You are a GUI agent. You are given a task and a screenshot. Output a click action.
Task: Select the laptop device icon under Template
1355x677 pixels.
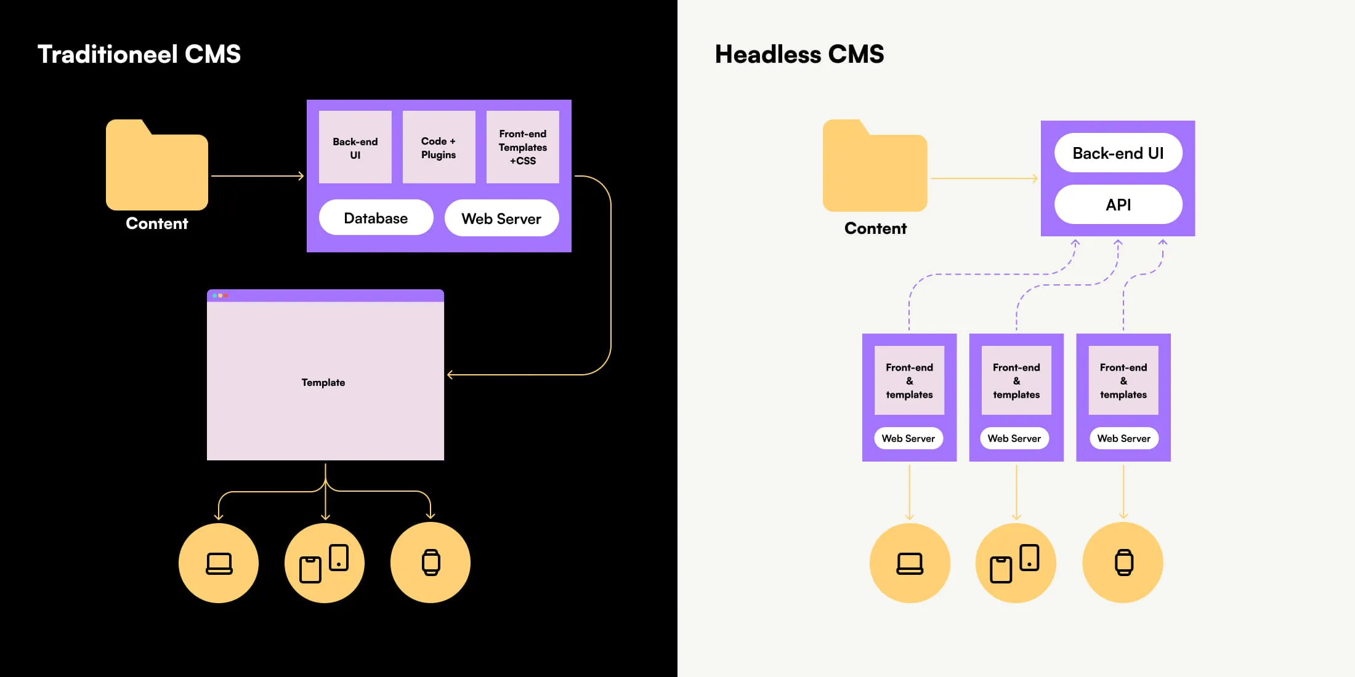coord(219,563)
